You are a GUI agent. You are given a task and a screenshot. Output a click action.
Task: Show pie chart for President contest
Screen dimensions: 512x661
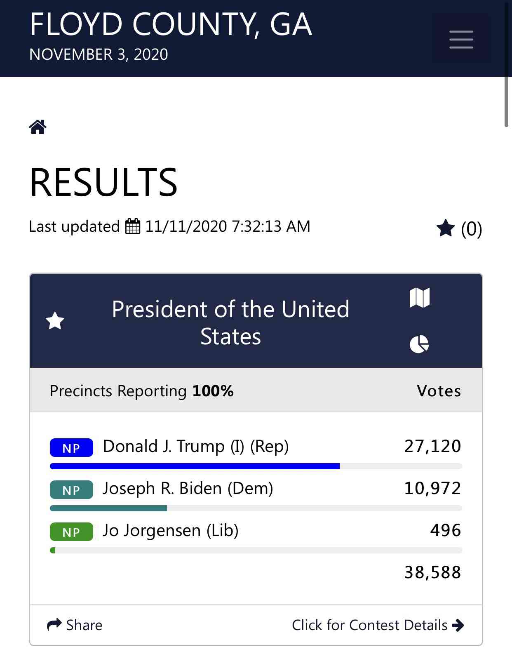pos(419,344)
